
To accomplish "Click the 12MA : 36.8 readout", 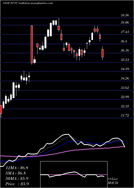I will click(x=17, y=168).
